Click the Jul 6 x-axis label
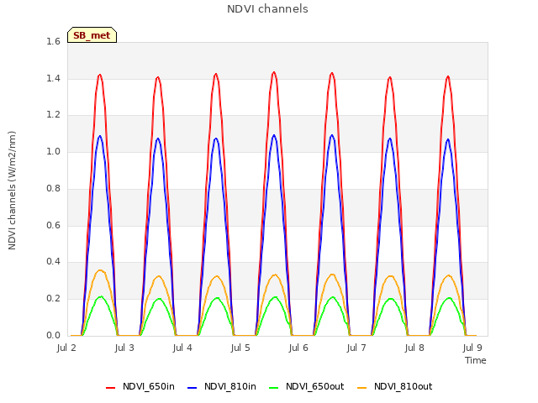538x403 pixels. tap(298, 348)
